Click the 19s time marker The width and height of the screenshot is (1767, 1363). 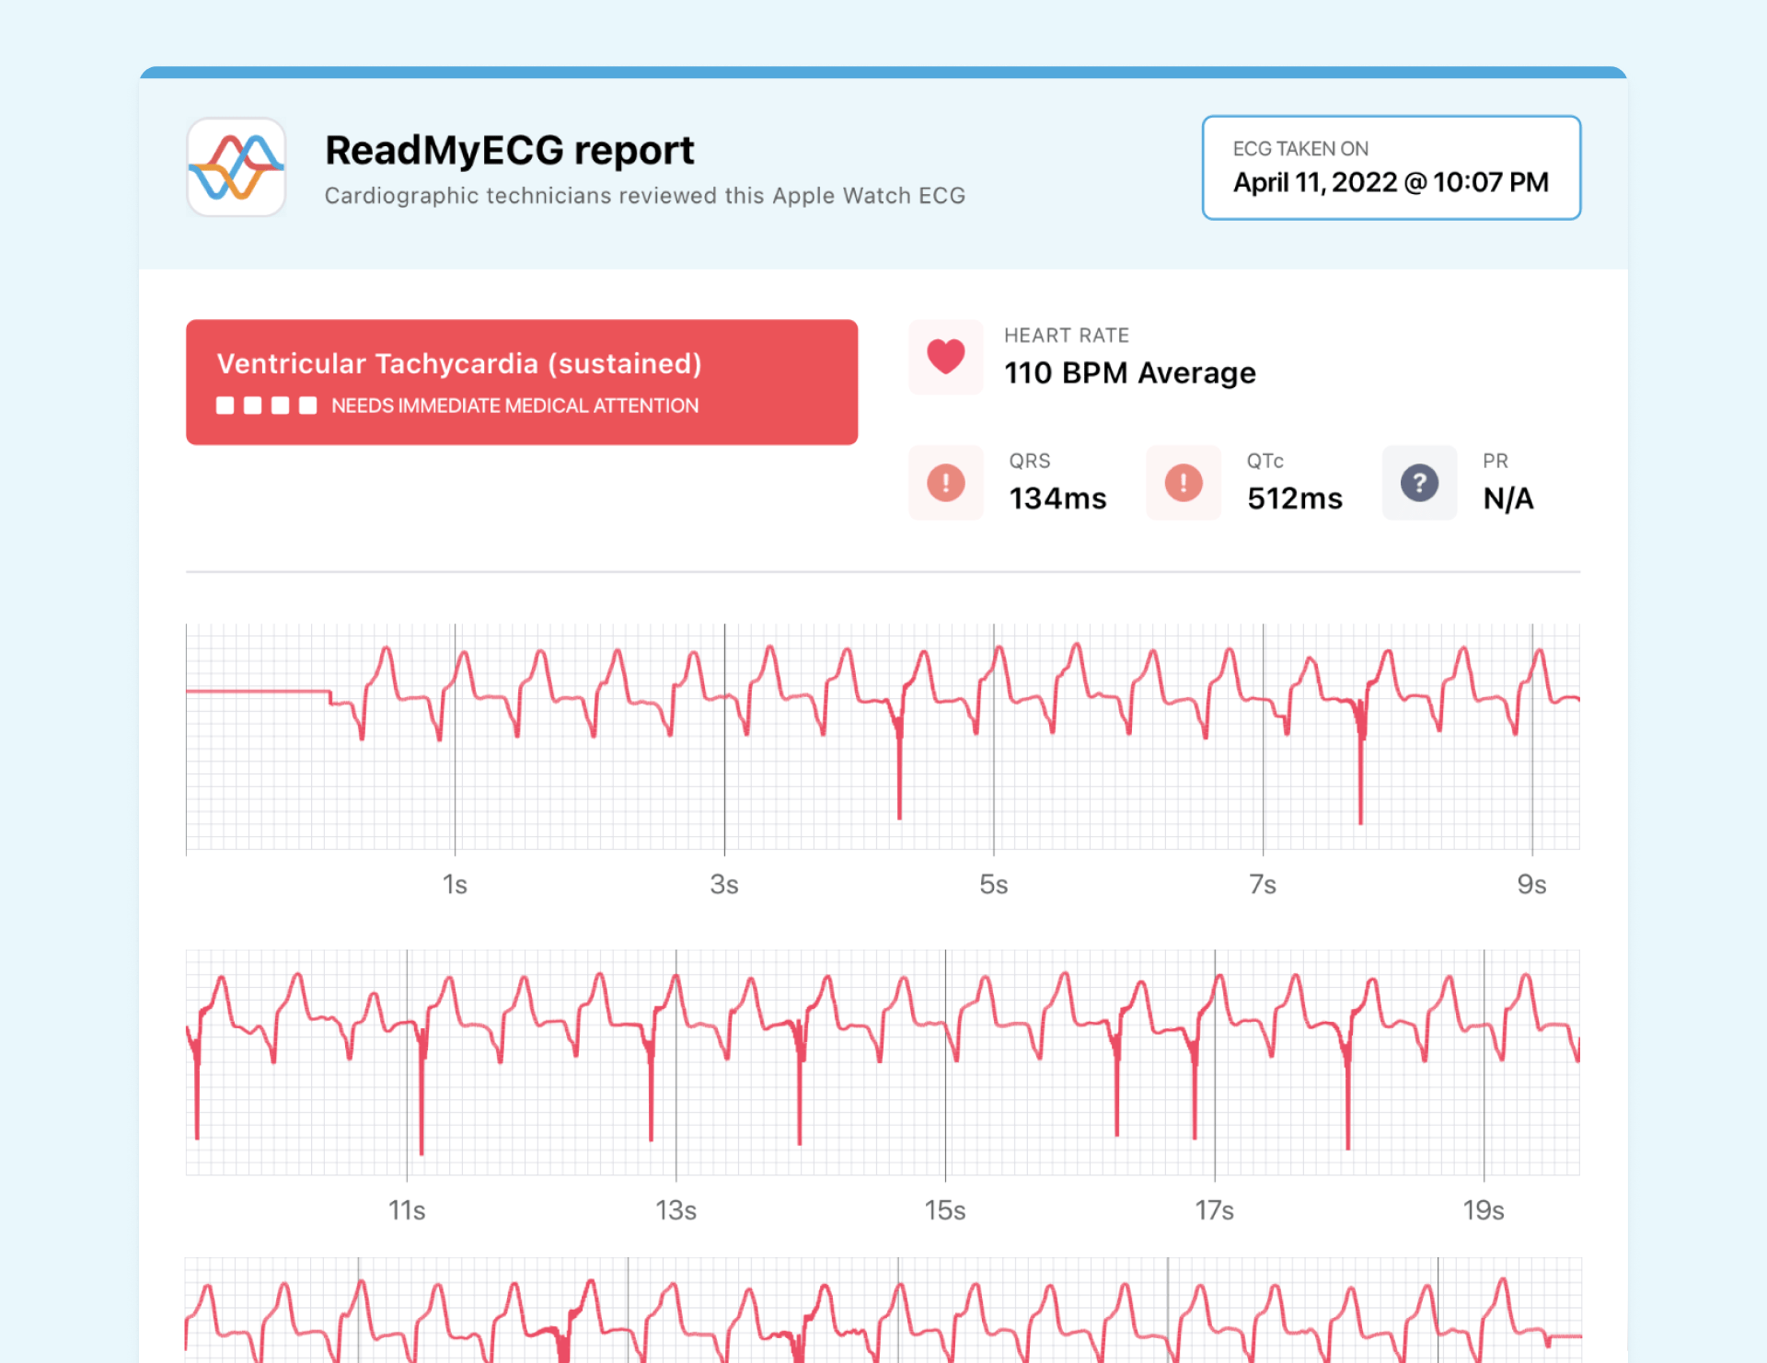point(1484,1210)
